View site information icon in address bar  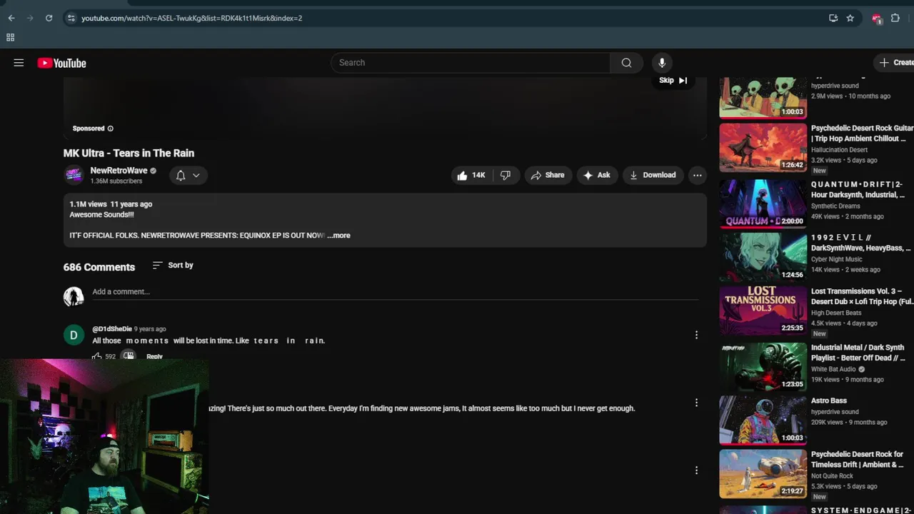71,18
